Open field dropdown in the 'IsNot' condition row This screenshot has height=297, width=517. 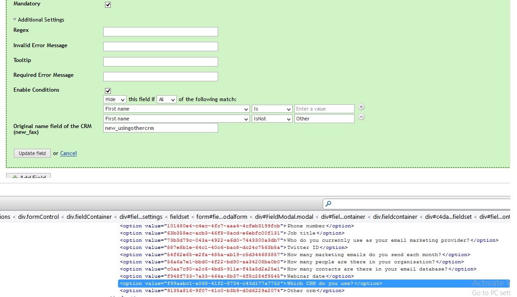176,119
